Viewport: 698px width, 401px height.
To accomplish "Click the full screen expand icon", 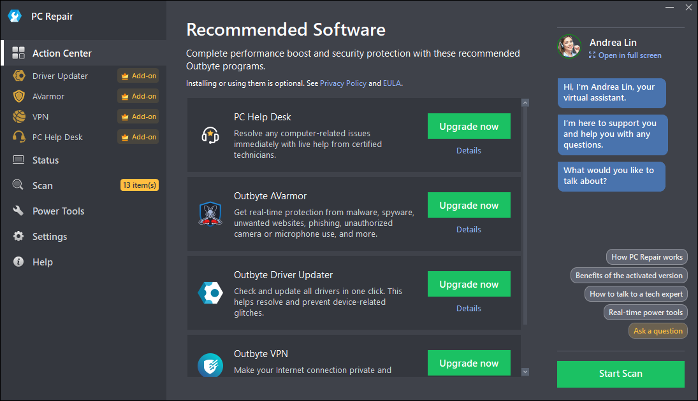I will click(x=592, y=55).
